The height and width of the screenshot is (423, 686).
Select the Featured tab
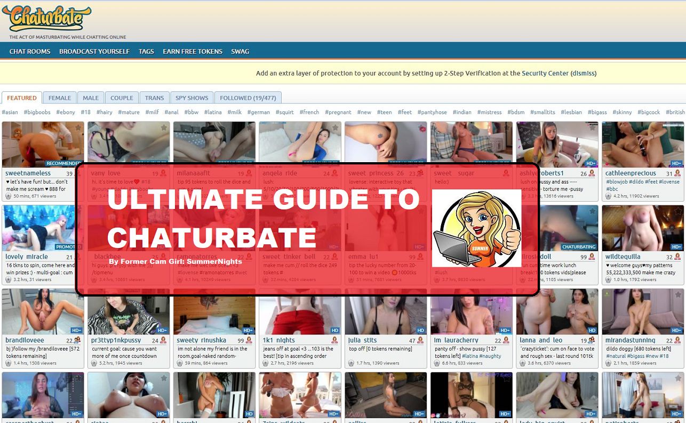pyautogui.click(x=22, y=98)
